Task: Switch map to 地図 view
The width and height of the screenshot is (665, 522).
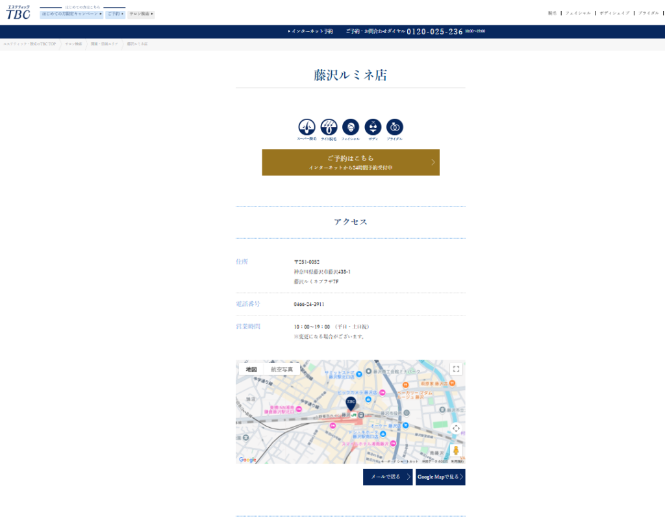Action: coord(251,369)
